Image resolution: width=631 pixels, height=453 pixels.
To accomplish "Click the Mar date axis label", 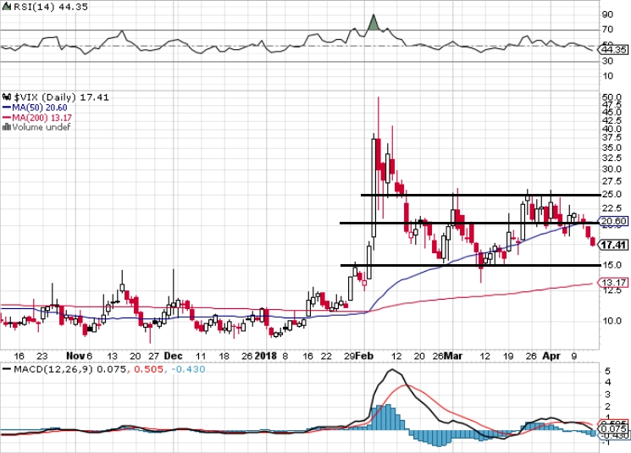I will coord(453,356).
